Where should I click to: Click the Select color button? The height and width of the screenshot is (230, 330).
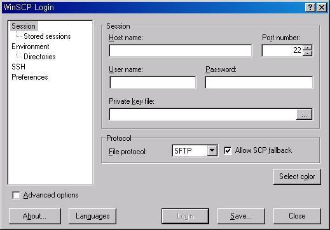click(297, 176)
